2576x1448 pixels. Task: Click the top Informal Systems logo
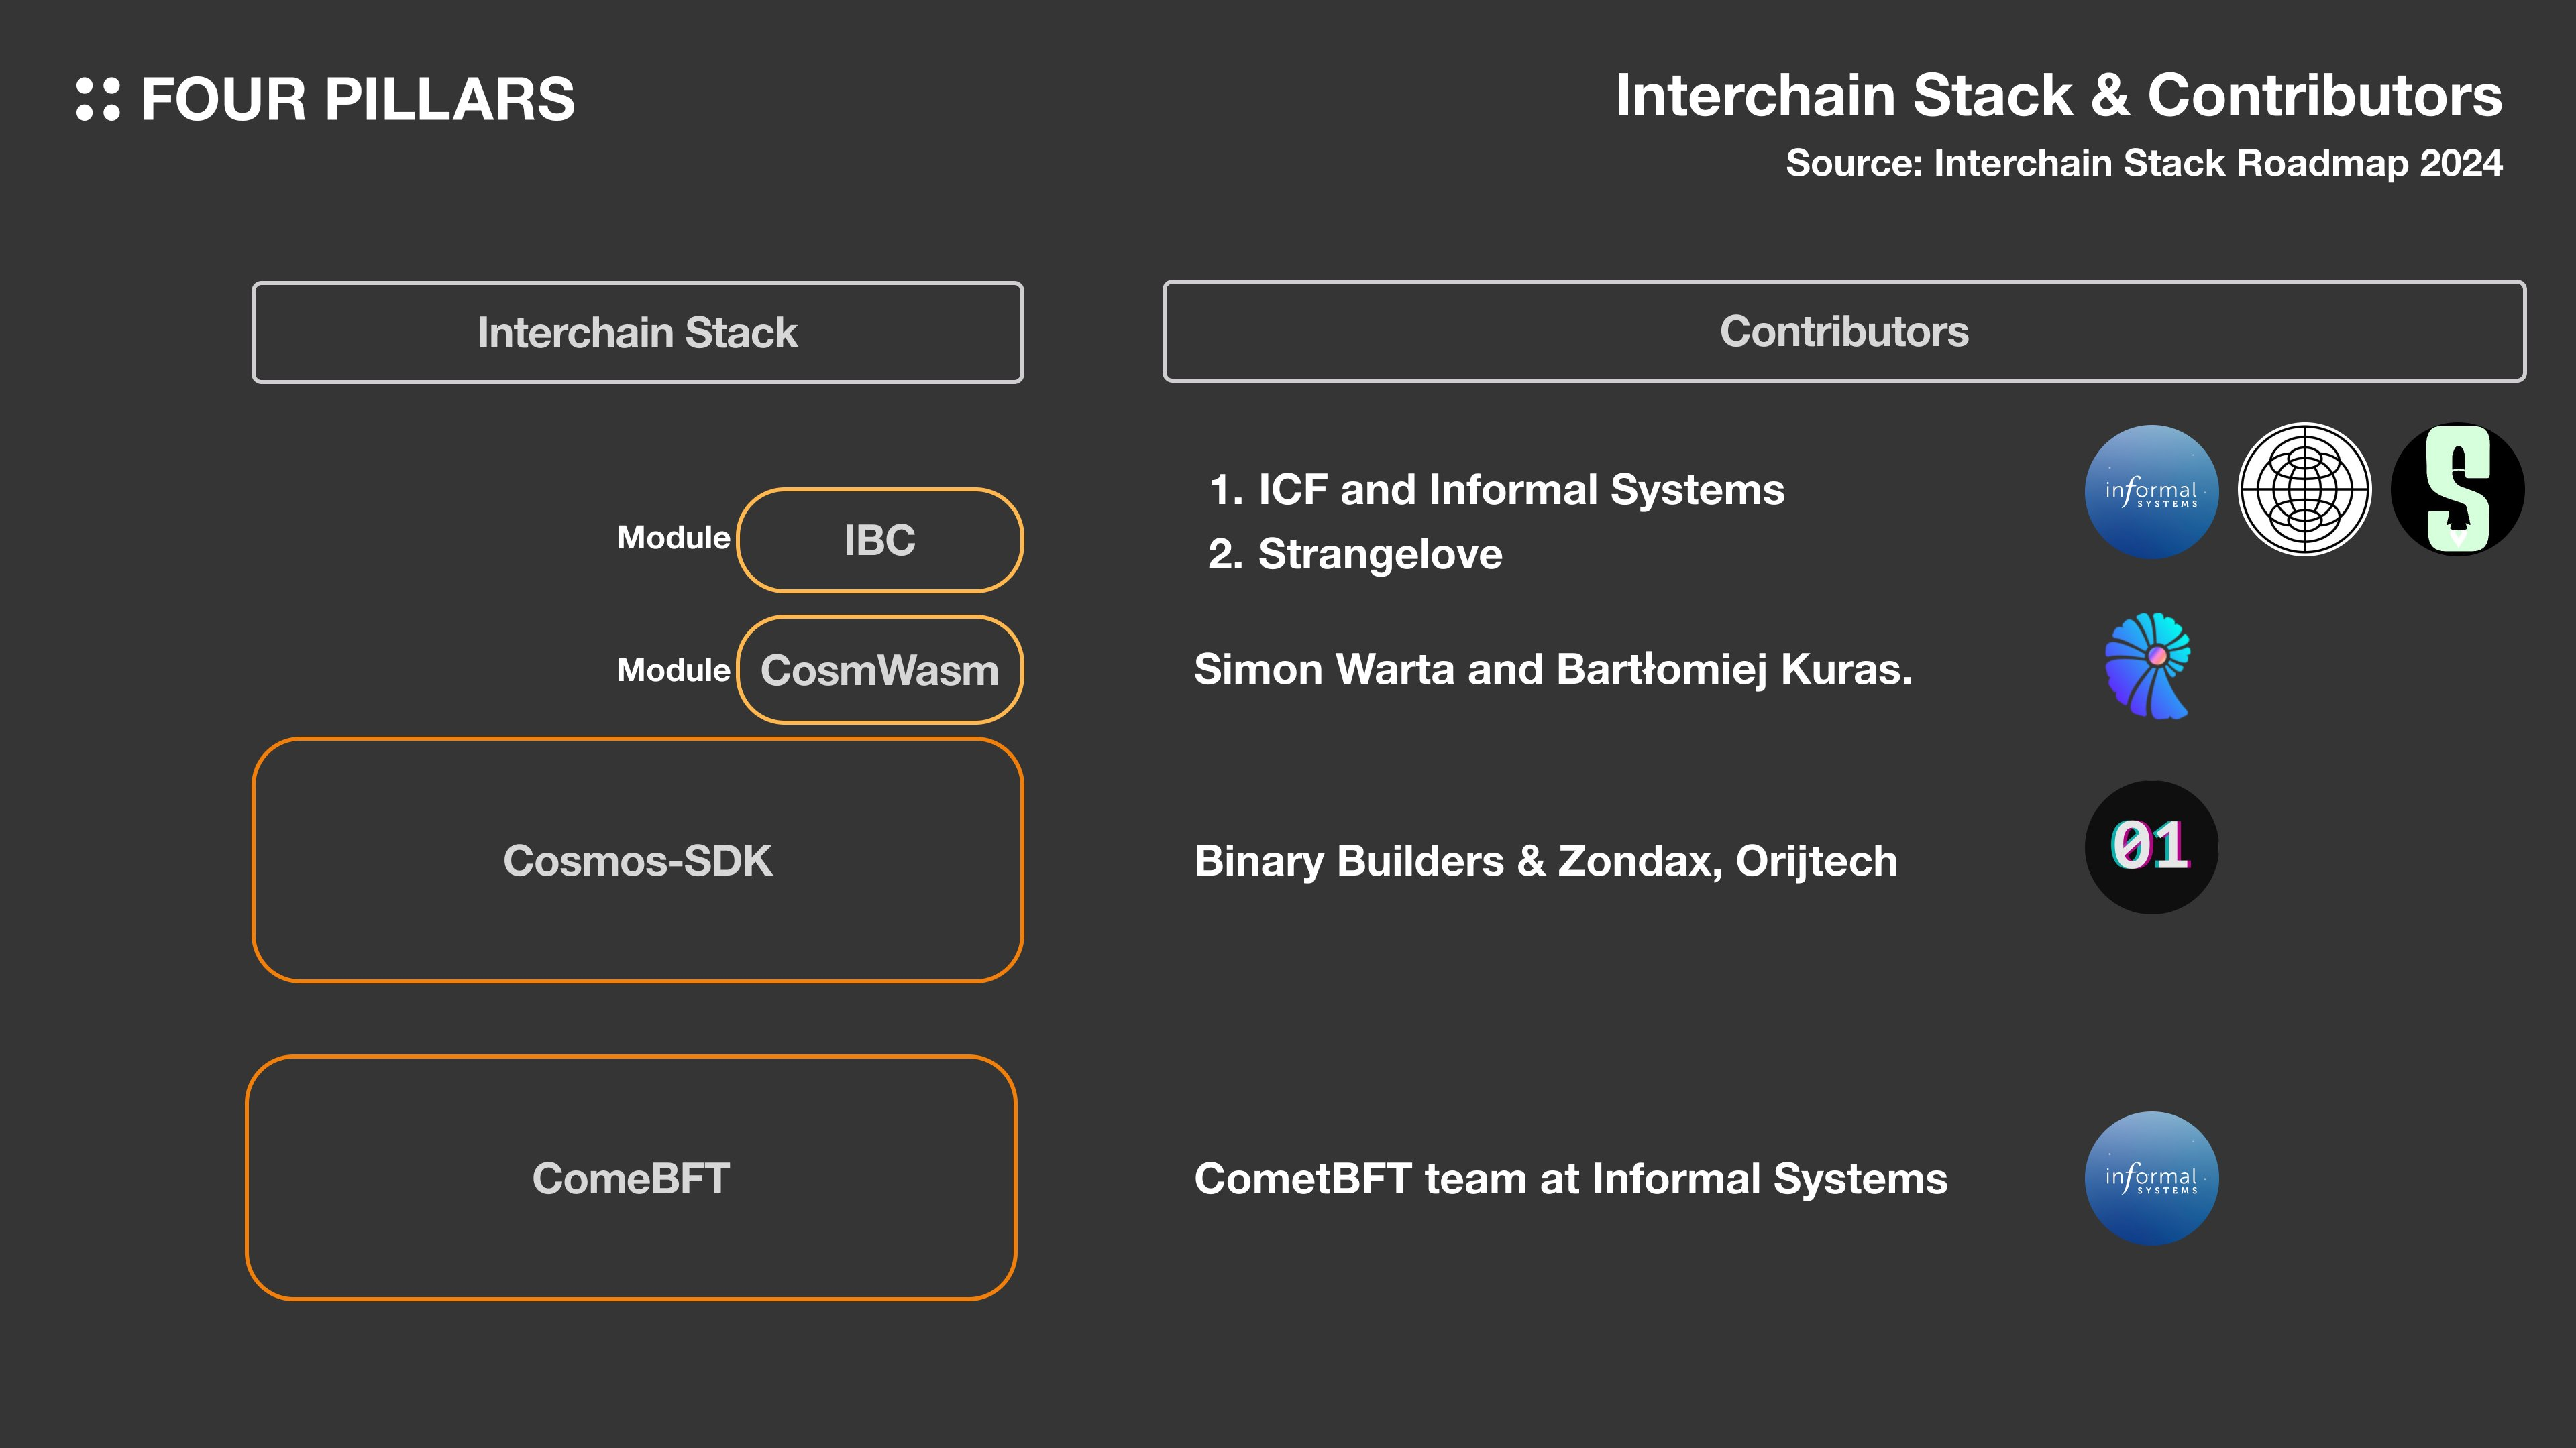tap(2151, 491)
